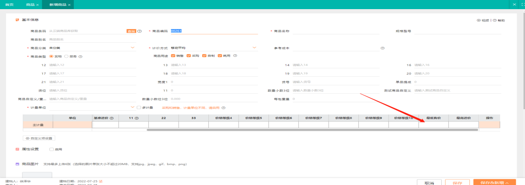Focus the 请输入12 input field
This screenshot has height=185, width=525.
[x=92, y=65]
